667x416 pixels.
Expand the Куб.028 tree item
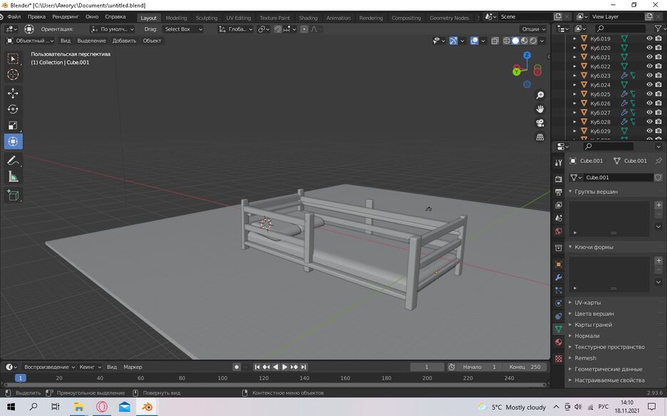click(x=575, y=122)
